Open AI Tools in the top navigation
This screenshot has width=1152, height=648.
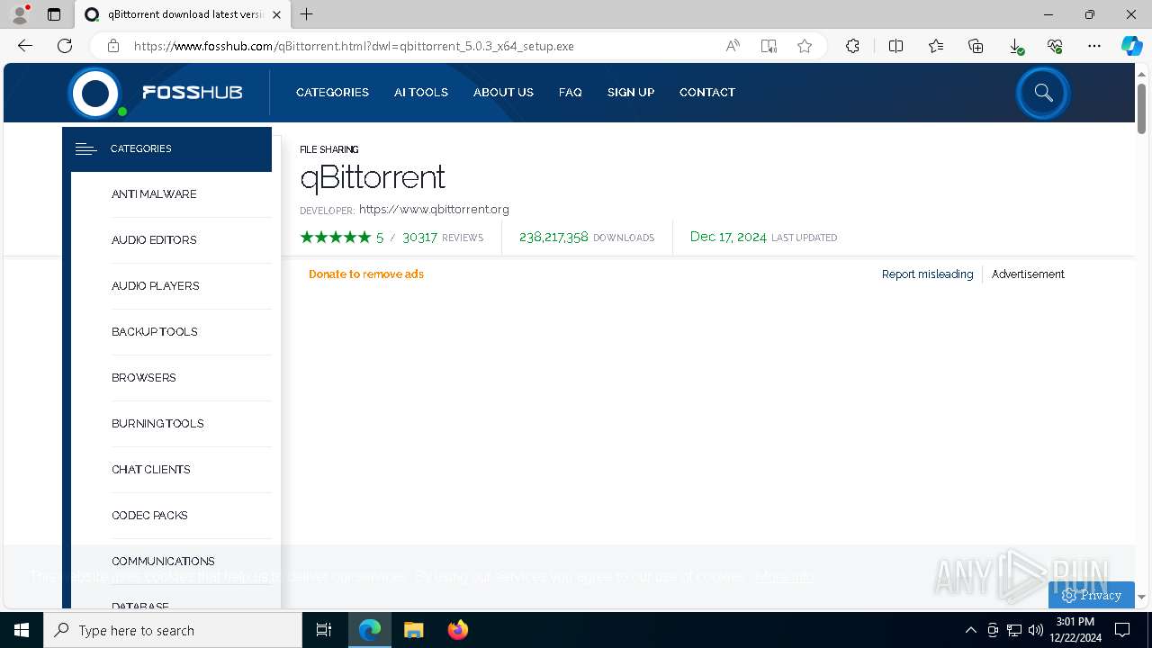(x=421, y=93)
